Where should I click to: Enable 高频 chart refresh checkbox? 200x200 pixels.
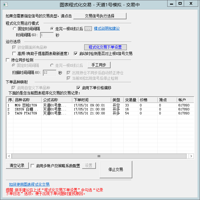tap(14, 54)
